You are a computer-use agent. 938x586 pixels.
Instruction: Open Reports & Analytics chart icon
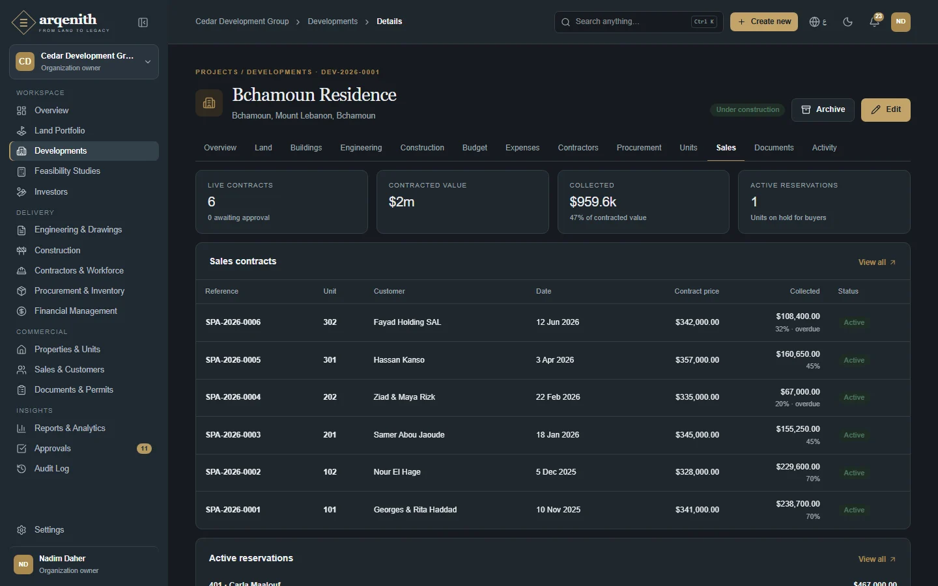[21, 428]
